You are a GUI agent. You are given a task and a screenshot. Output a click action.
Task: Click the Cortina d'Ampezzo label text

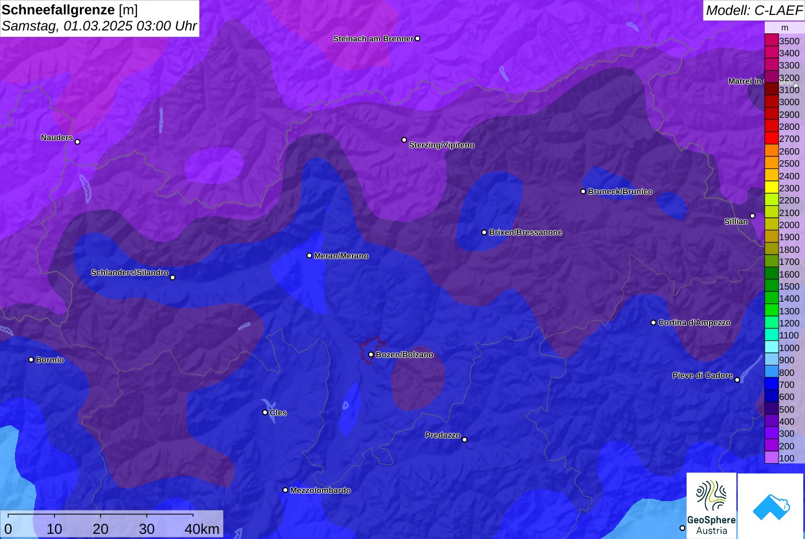[x=695, y=322]
